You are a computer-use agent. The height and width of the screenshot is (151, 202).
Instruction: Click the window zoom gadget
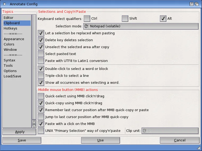pos(191,4)
